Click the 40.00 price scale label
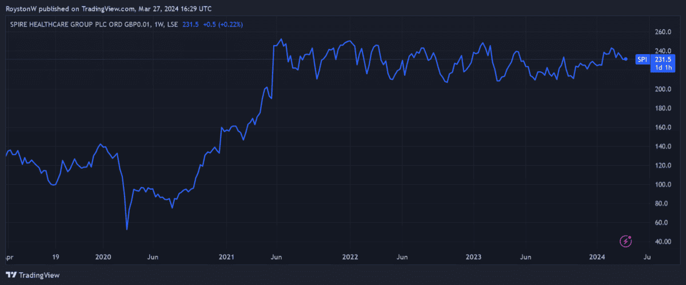686x285 pixels. (x=663, y=242)
